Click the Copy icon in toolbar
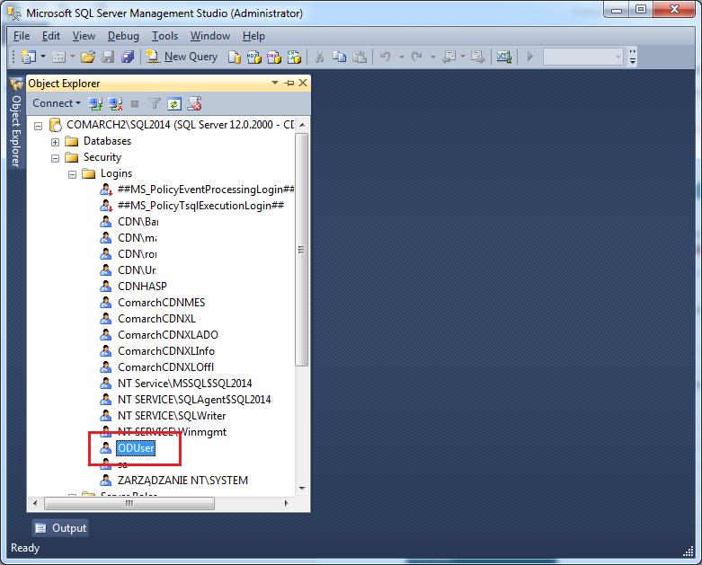This screenshot has width=702, height=565. coord(340,57)
